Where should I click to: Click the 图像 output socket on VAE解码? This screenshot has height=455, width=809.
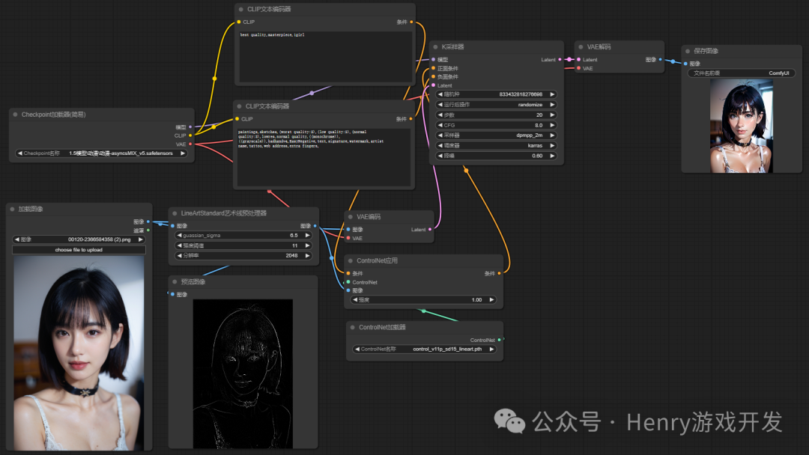pos(660,59)
